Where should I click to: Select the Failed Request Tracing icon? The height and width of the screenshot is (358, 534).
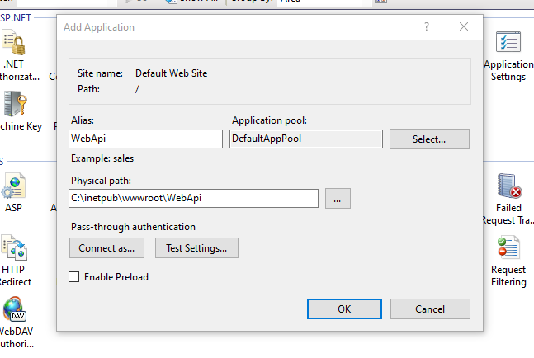tap(508, 188)
